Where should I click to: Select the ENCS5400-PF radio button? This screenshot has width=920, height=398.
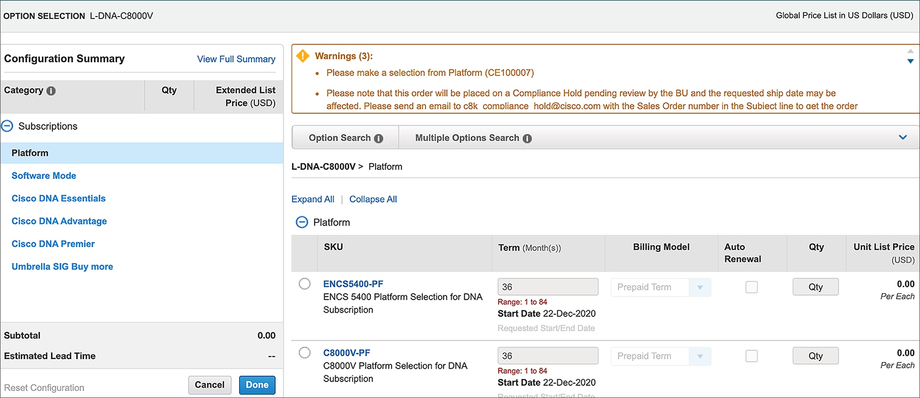click(305, 284)
